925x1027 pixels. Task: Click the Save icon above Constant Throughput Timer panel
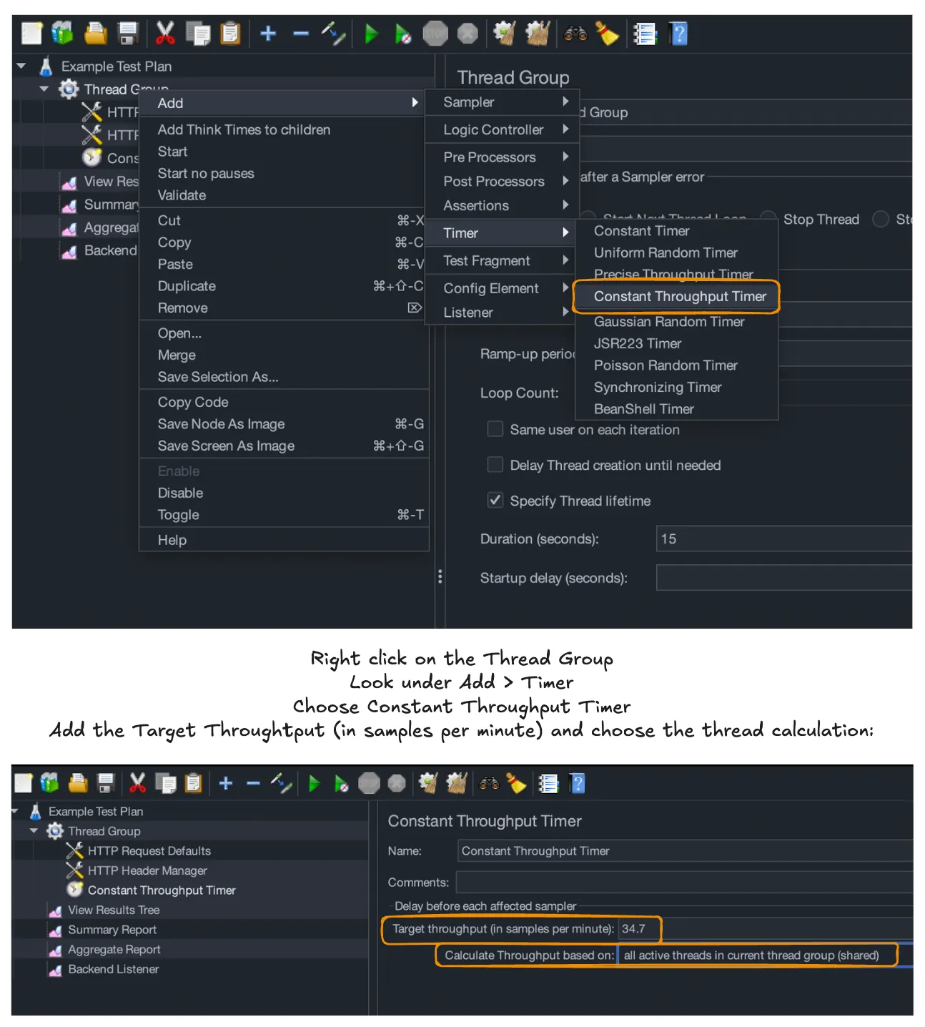tap(106, 783)
